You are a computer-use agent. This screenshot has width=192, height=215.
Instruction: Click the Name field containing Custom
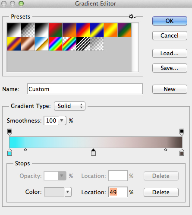[85, 89]
